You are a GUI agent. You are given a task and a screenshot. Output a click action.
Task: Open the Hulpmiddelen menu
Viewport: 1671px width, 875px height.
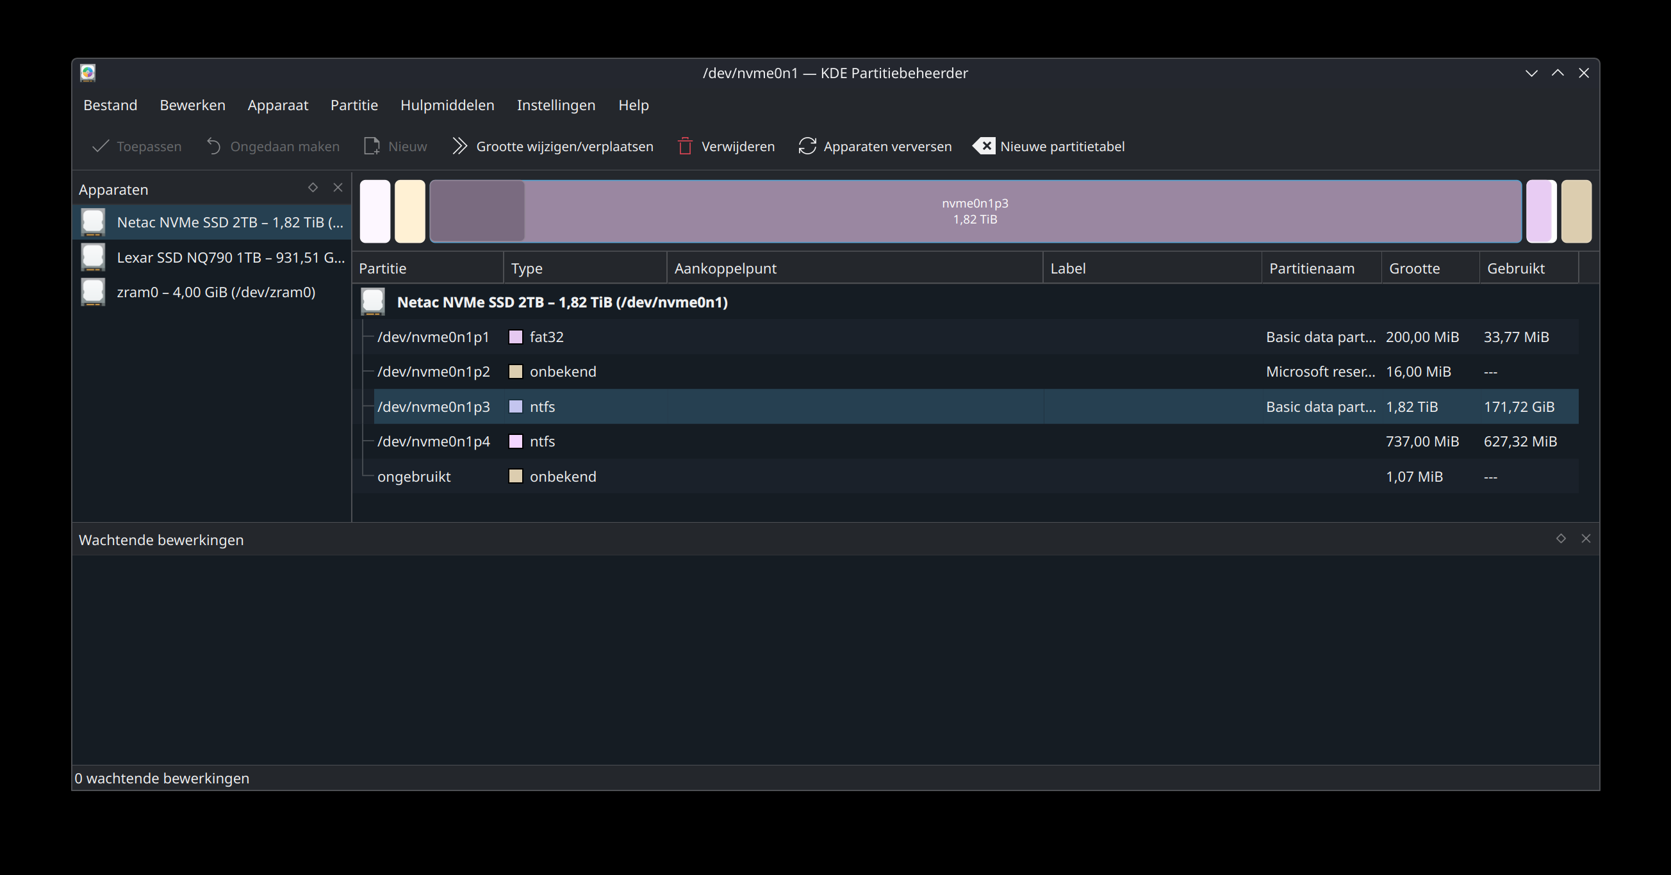point(447,105)
